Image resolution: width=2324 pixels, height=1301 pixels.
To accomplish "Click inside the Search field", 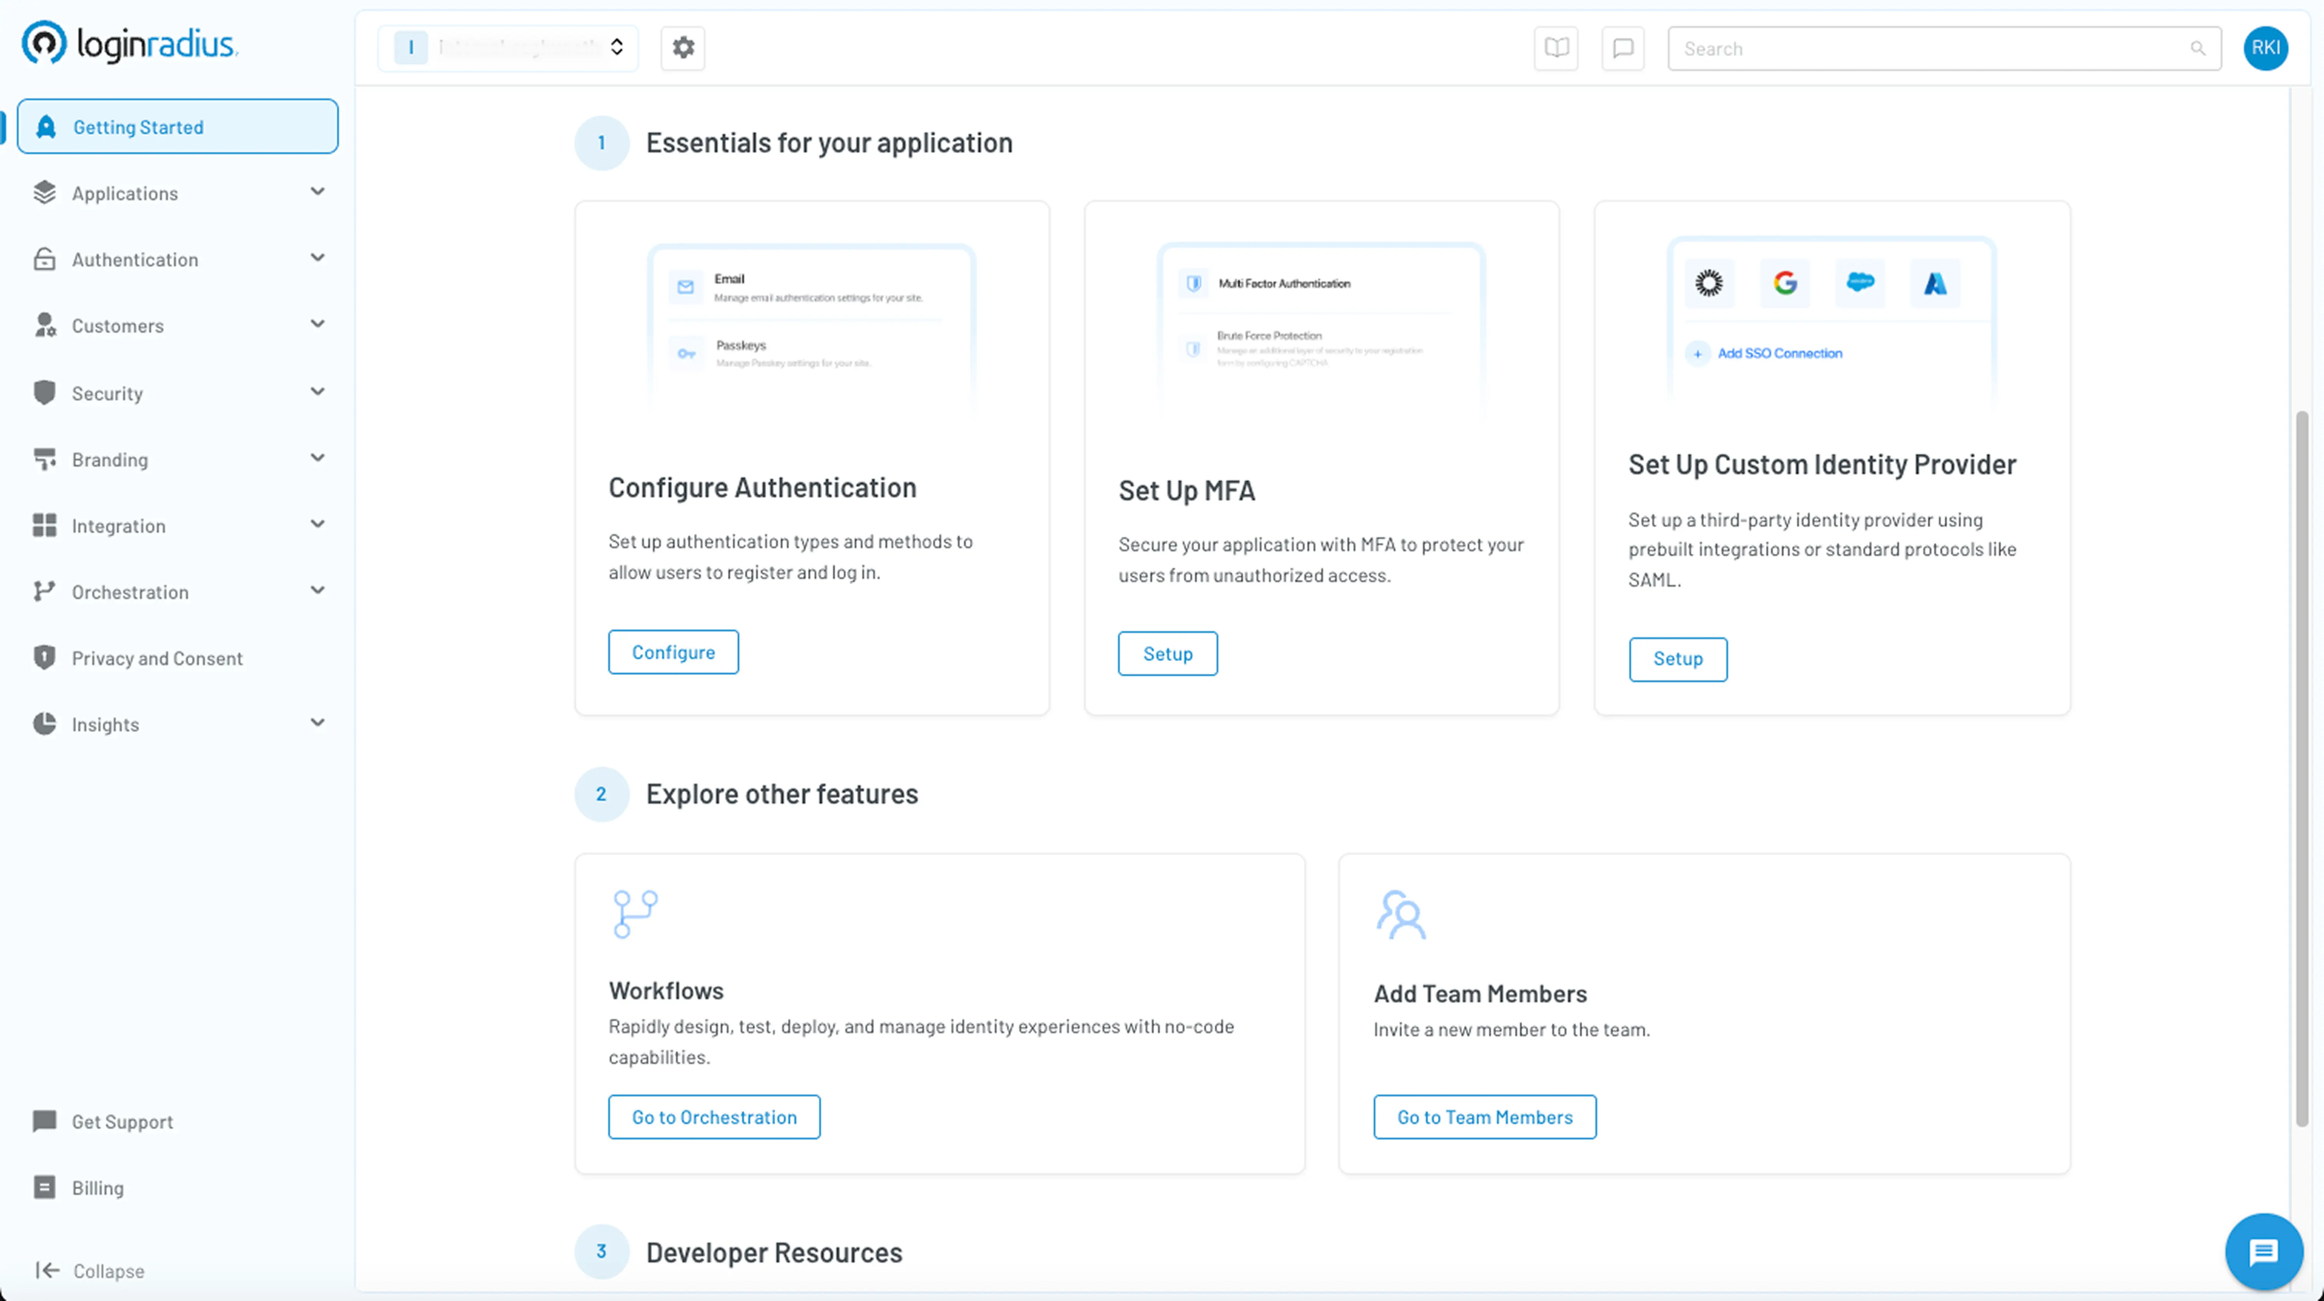I will click(x=1895, y=48).
